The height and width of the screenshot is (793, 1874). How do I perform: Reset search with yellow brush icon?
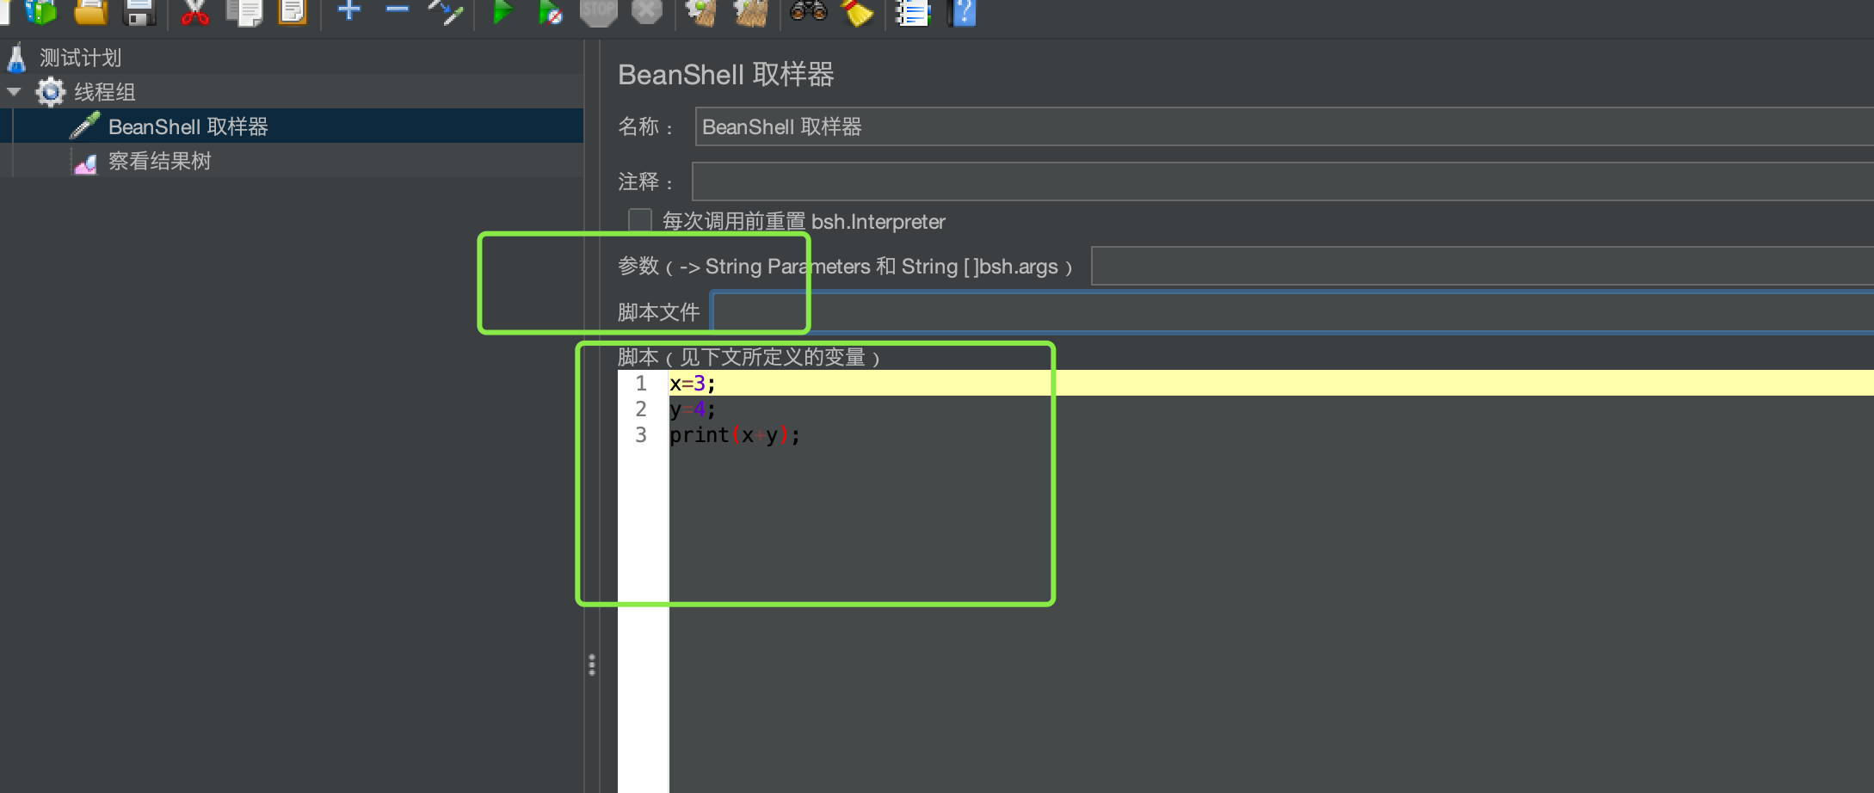(x=857, y=12)
